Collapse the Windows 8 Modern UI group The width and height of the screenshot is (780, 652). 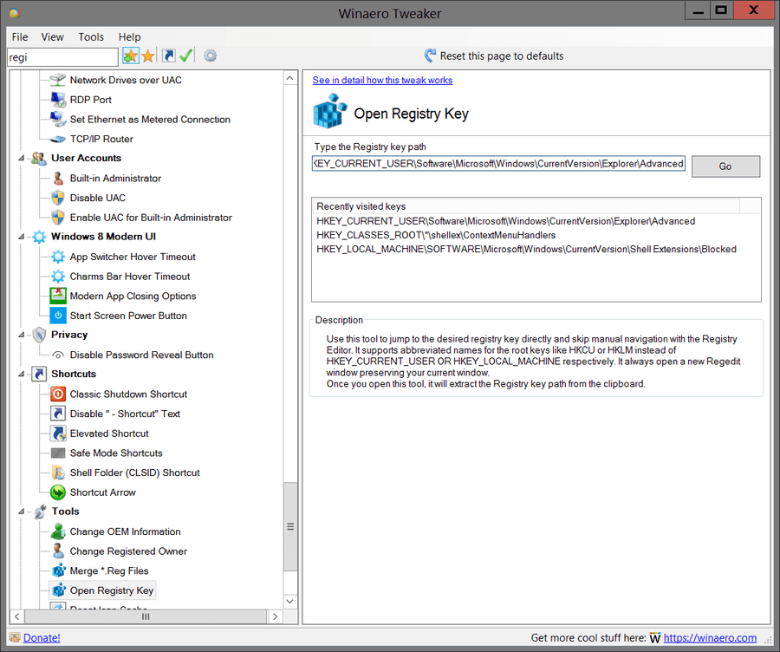[22, 237]
